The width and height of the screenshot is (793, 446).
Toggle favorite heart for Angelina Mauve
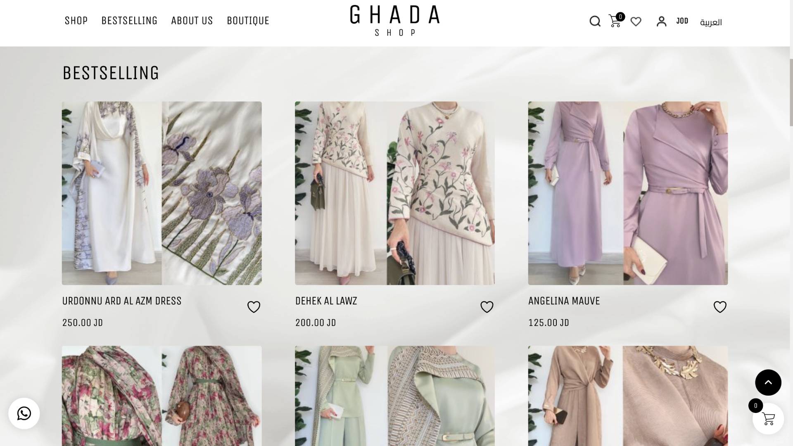click(x=720, y=307)
